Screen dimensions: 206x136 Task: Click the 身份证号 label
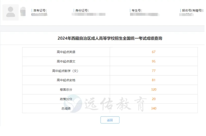point(82,10)
